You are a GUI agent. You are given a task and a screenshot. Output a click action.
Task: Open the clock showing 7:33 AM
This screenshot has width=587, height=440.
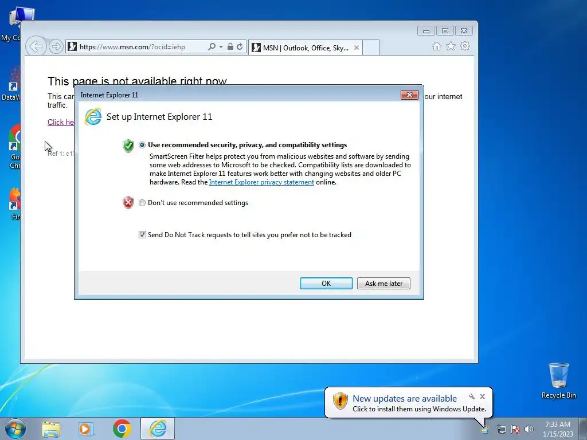point(558,429)
